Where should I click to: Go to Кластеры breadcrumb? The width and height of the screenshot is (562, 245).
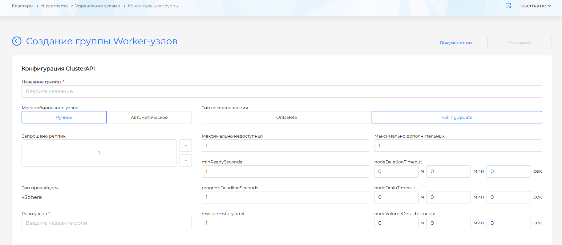22,6
